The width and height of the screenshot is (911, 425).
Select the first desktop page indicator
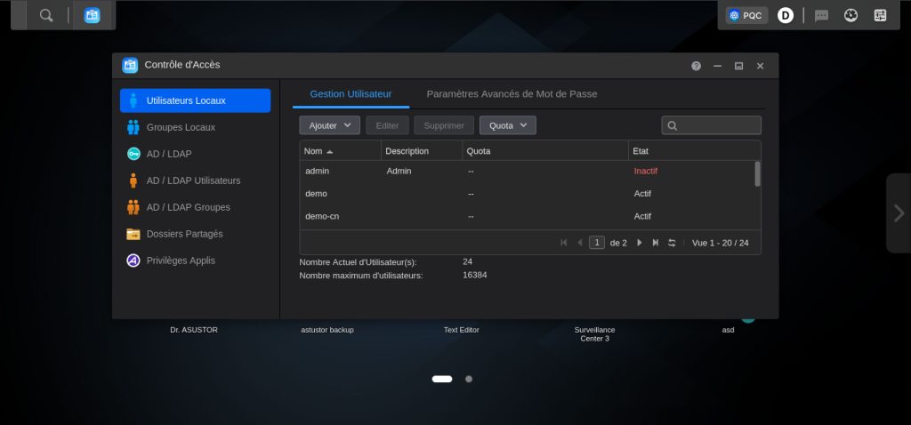[442, 379]
